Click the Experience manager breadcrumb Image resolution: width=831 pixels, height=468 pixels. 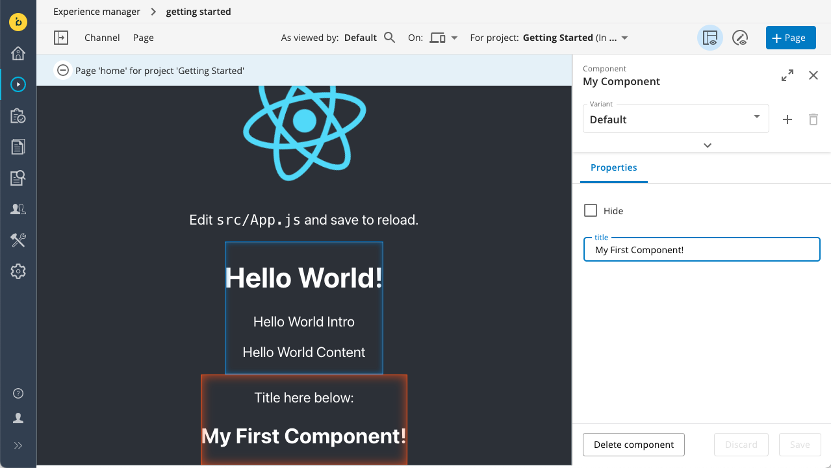tap(97, 12)
